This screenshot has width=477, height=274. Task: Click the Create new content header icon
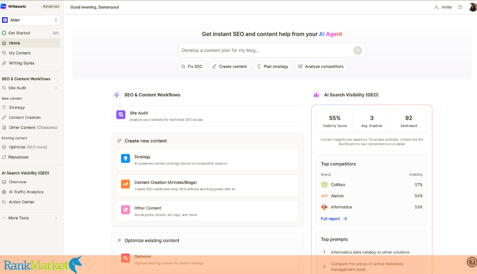119,141
